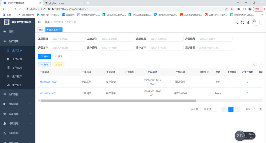Open browser profile icon
Viewport: 266px width, 143px height.
point(250,9)
